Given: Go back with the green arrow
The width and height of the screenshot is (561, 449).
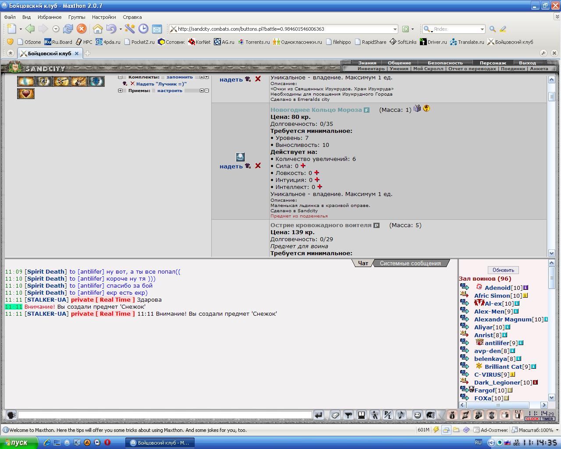Looking at the screenshot, I should [30, 29].
